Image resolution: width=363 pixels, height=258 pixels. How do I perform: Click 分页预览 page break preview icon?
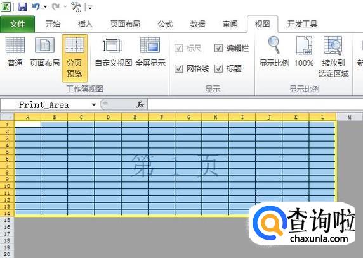[x=74, y=58]
